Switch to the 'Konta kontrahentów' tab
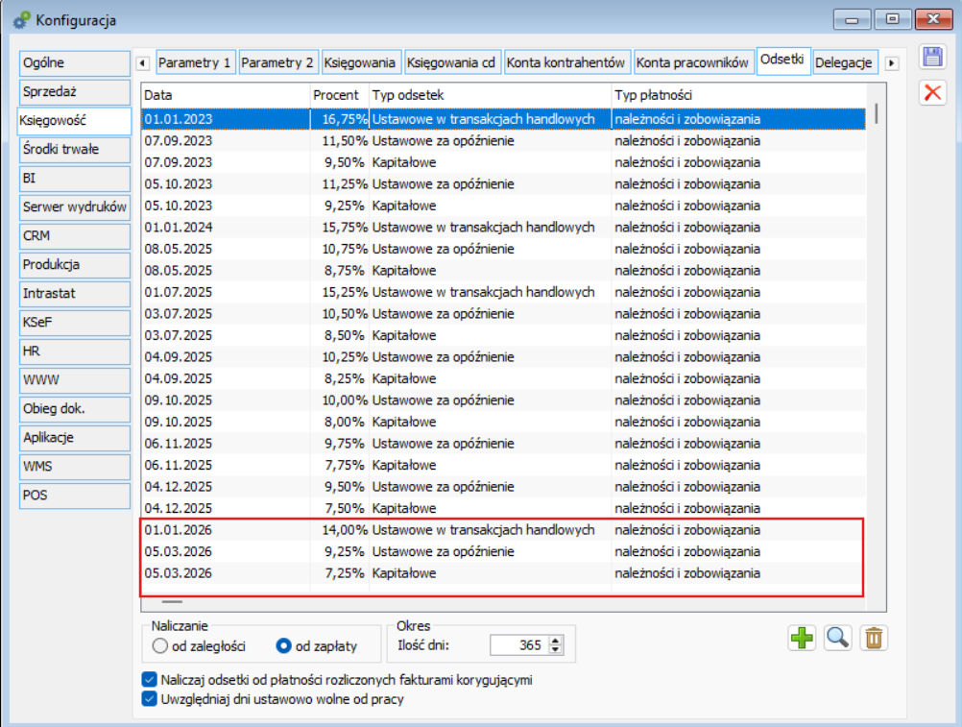 [566, 62]
